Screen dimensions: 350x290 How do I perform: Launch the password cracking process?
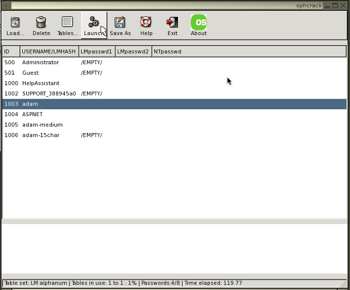[x=93, y=23]
